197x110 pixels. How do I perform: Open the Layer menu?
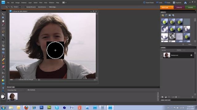pos(30,3)
